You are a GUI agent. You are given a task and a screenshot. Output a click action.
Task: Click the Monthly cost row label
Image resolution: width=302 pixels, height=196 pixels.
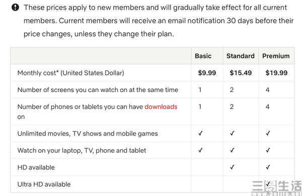click(x=70, y=73)
